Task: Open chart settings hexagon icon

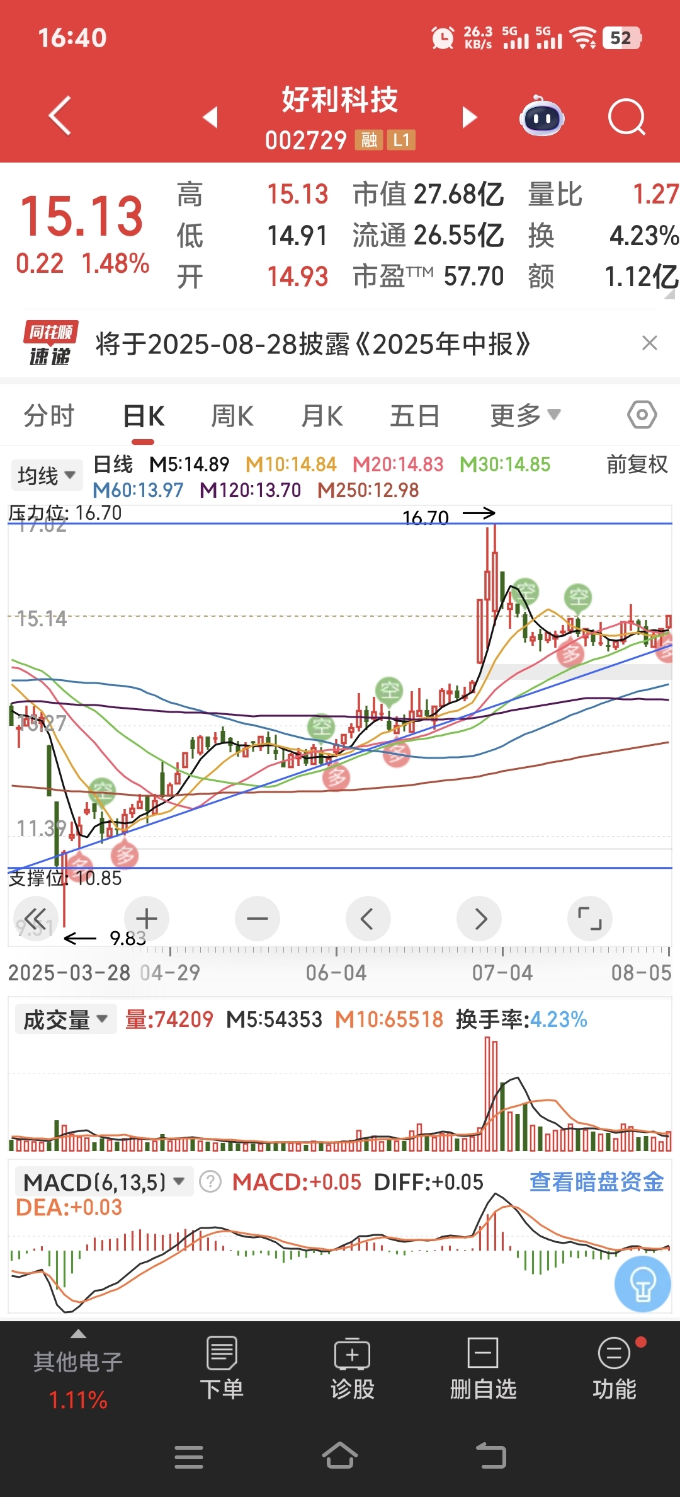Action: click(x=642, y=415)
